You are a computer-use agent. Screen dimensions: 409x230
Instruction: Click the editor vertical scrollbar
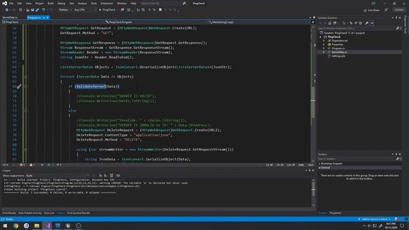point(313,94)
